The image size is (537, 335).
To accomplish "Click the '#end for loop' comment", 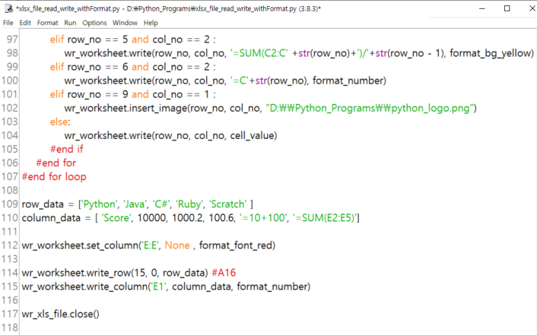I will point(54,177).
